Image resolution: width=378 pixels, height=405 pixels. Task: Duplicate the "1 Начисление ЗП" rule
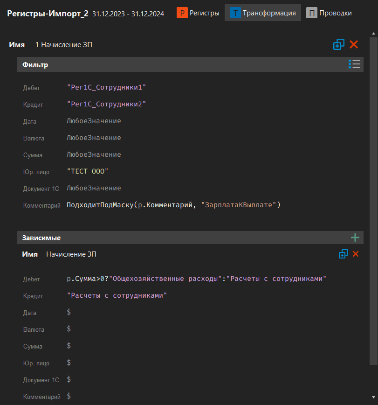(339, 44)
